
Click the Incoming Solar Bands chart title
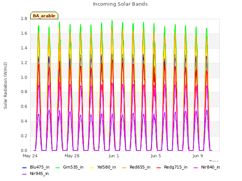point(120,4)
